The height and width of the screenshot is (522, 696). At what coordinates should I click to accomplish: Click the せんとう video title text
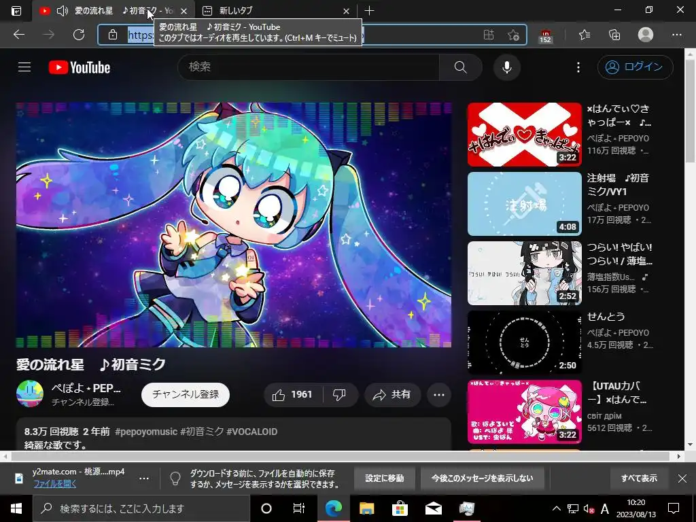(x=606, y=317)
